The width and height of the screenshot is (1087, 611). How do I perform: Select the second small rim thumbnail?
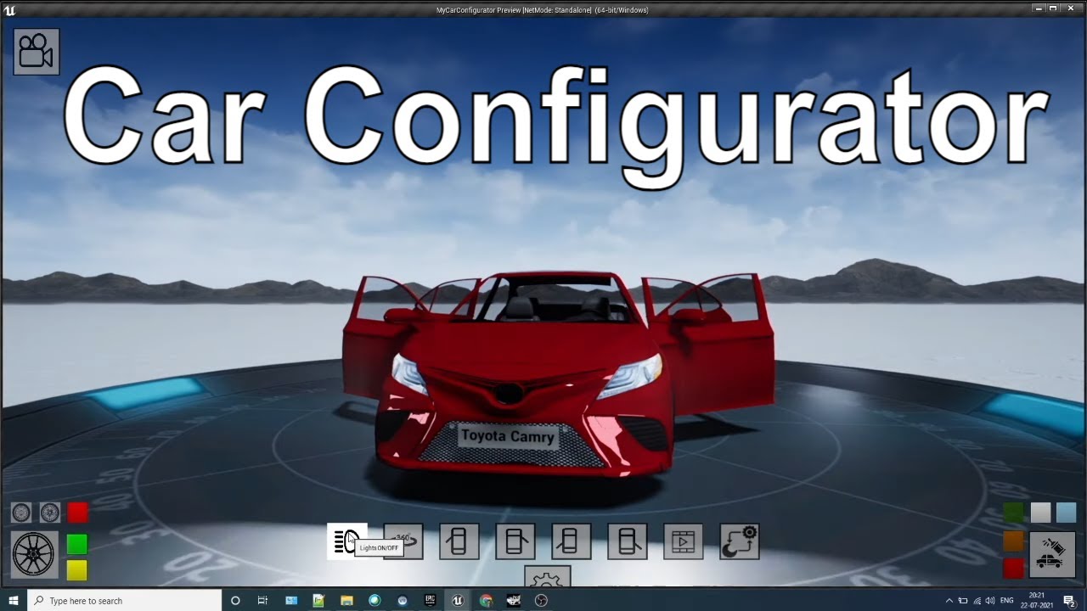point(50,513)
